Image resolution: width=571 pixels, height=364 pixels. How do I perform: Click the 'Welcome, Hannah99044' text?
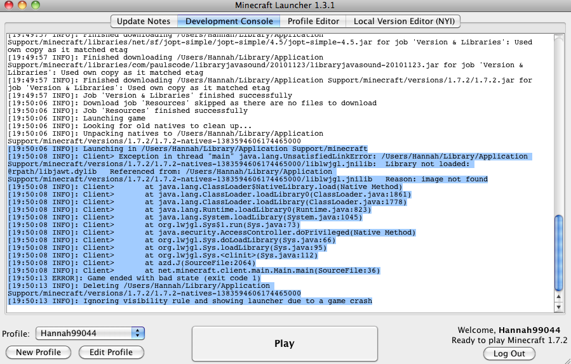(x=509, y=330)
